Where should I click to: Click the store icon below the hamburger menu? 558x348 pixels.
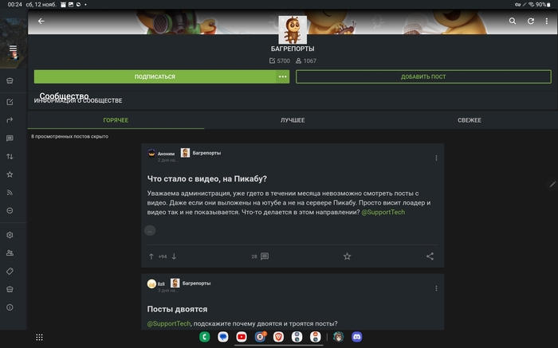tap(10, 80)
